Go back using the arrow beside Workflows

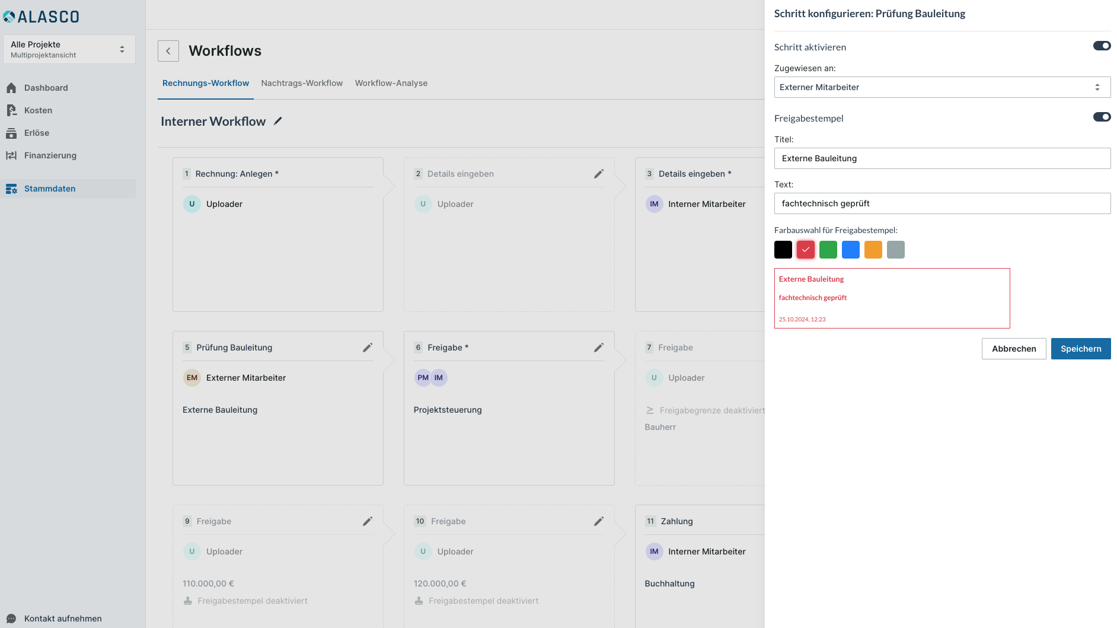pyautogui.click(x=168, y=51)
